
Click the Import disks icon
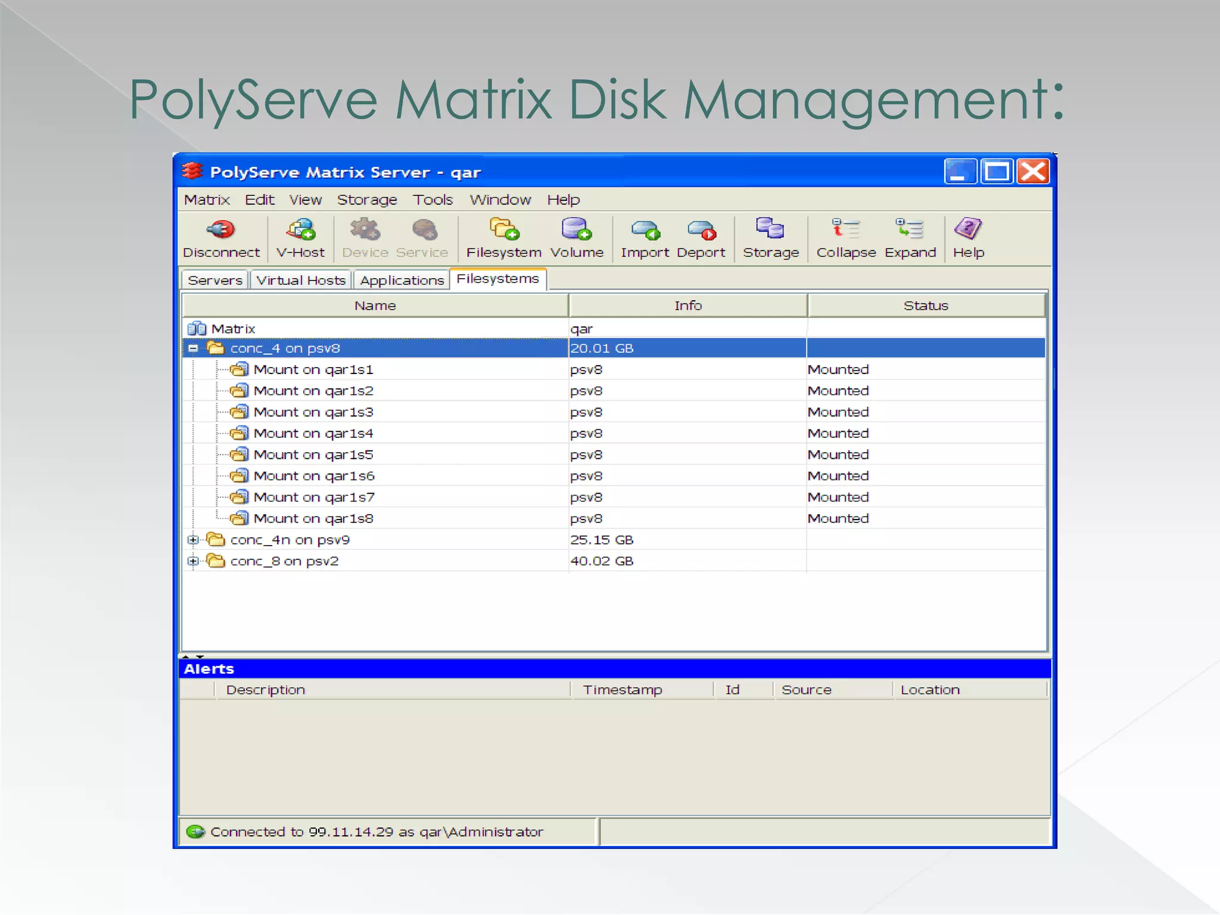[x=645, y=230]
